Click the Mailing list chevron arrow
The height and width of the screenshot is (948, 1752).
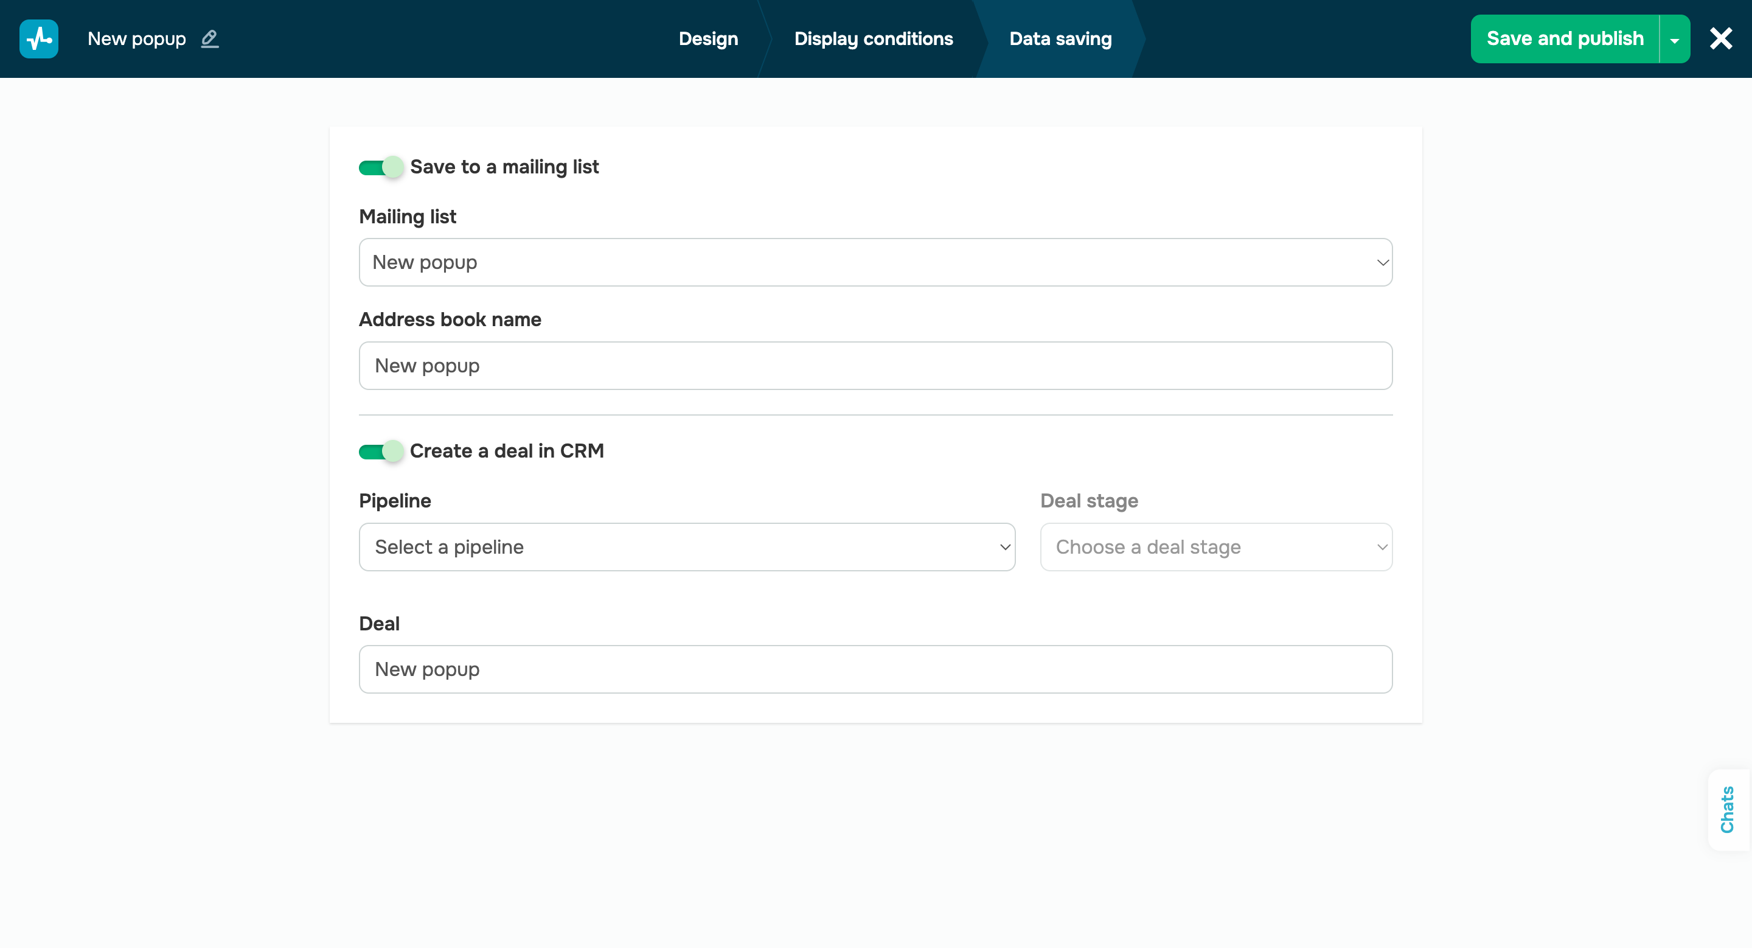point(1382,262)
